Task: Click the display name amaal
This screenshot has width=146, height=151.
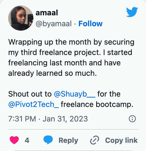Action: [47, 13]
